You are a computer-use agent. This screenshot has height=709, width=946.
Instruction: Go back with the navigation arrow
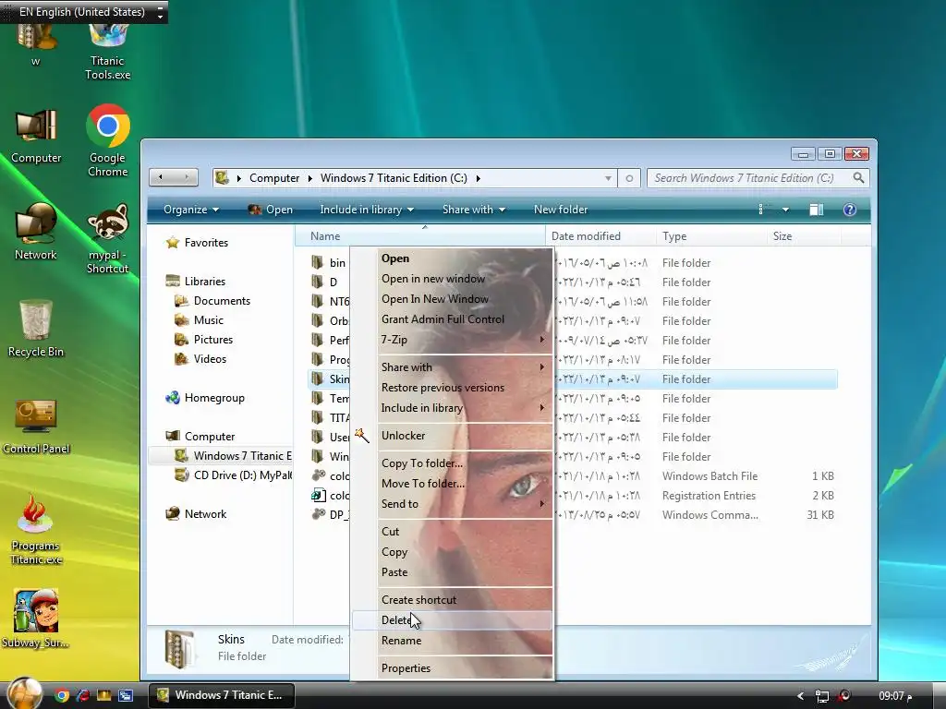coord(161,177)
